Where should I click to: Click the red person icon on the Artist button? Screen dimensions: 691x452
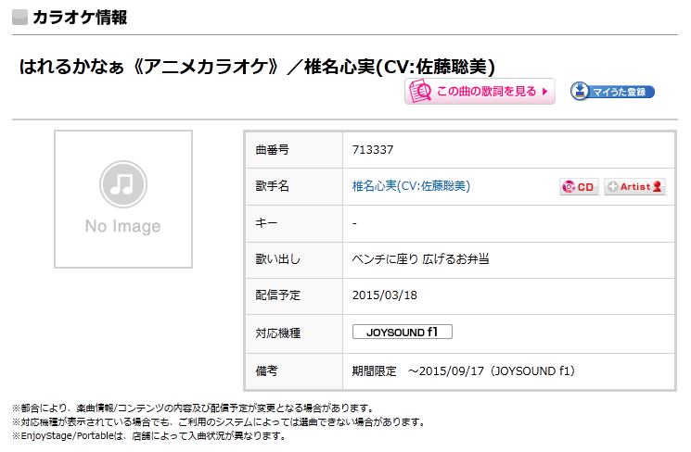pyautogui.click(x=657, y=186)
